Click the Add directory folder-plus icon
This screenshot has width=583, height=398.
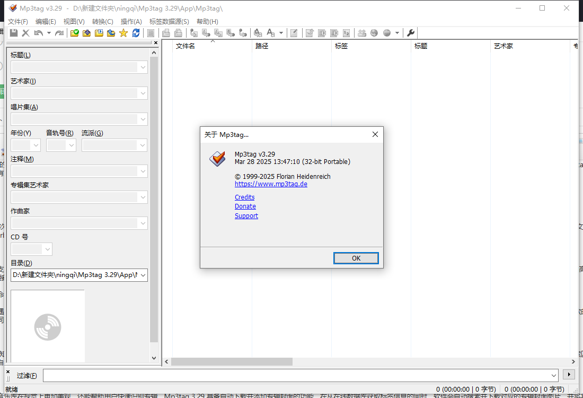tap(86, 33)
